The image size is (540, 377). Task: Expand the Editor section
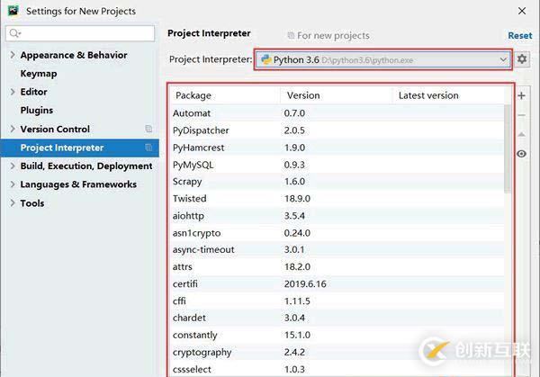[13, 92]
